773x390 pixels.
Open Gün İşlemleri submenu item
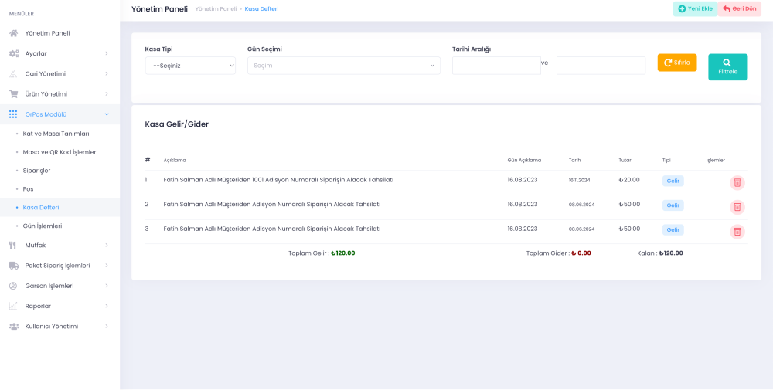click(x=43, y=226)
